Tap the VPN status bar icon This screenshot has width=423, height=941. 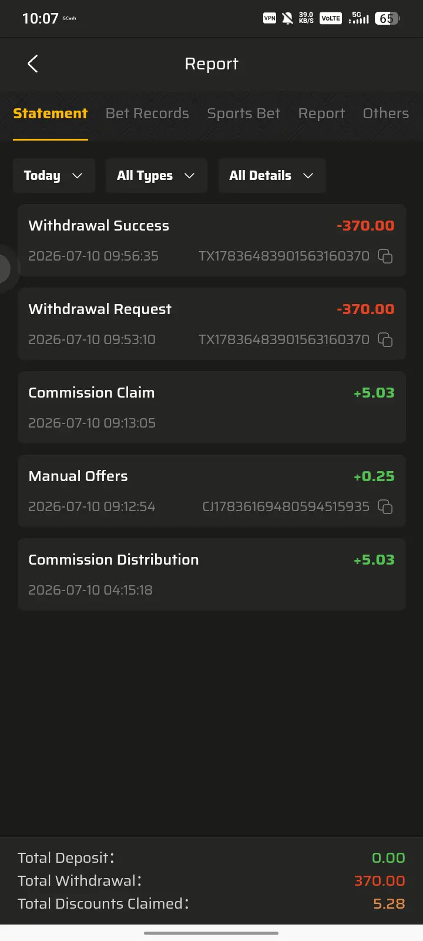tap(270, 18)
